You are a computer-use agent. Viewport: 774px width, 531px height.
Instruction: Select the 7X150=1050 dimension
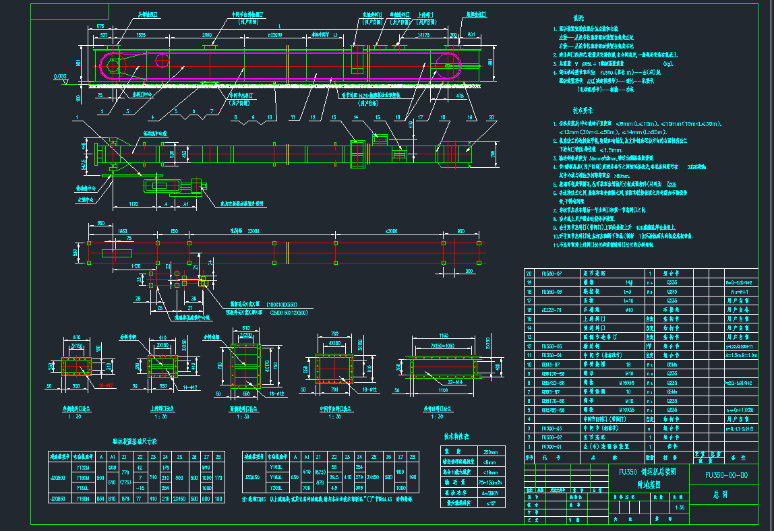(442, 346)
